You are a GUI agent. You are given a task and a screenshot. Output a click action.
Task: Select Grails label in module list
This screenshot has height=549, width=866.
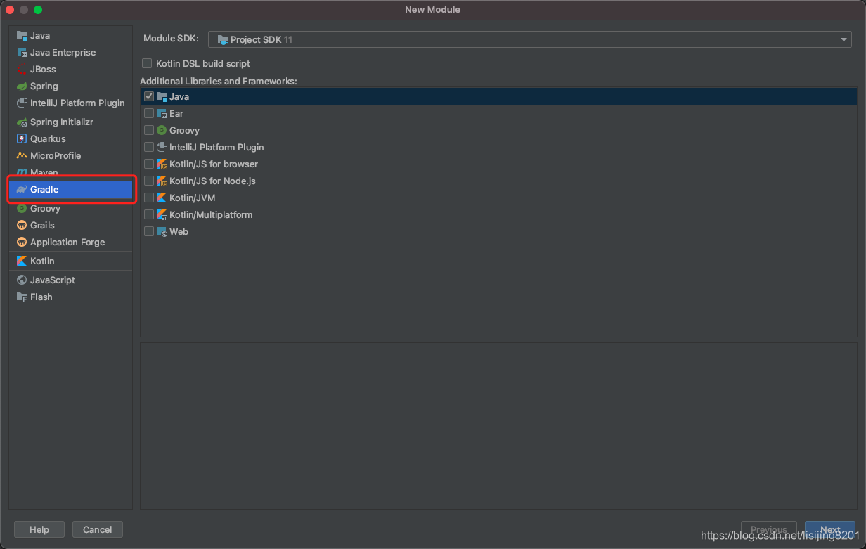[42, 225]
